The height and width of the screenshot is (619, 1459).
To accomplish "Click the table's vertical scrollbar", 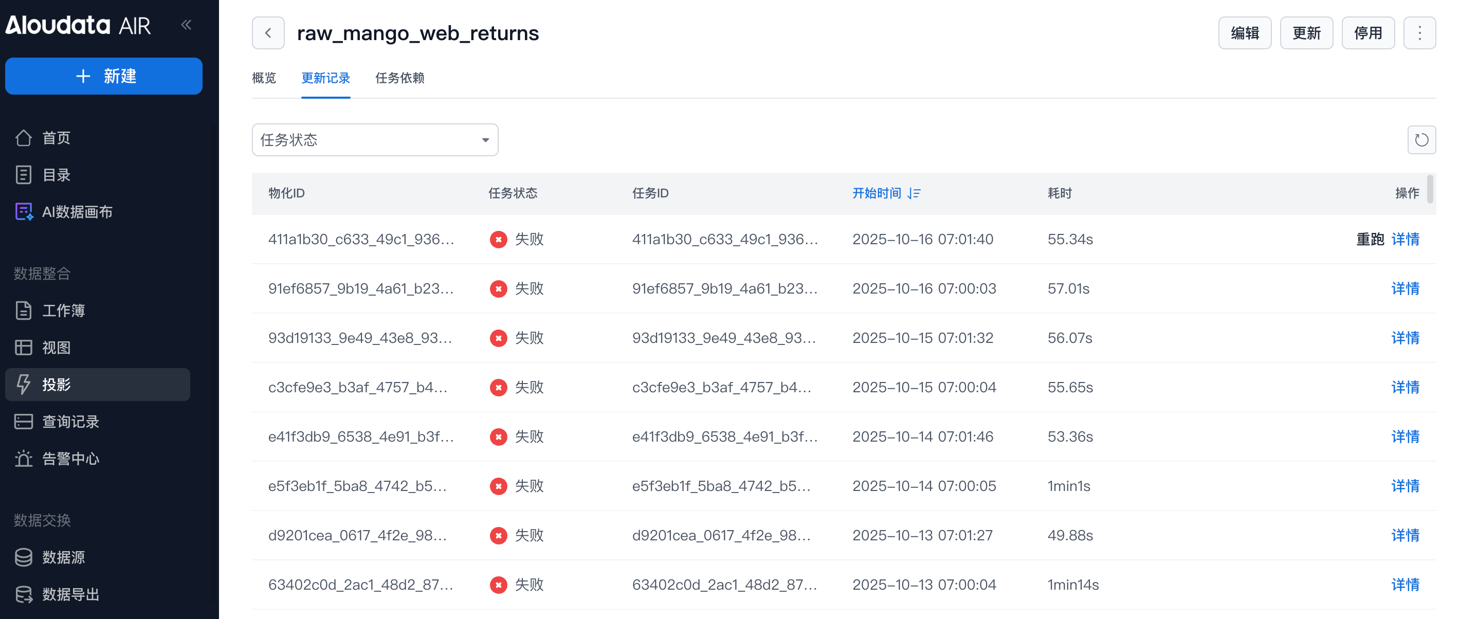I will [1430, 189].
